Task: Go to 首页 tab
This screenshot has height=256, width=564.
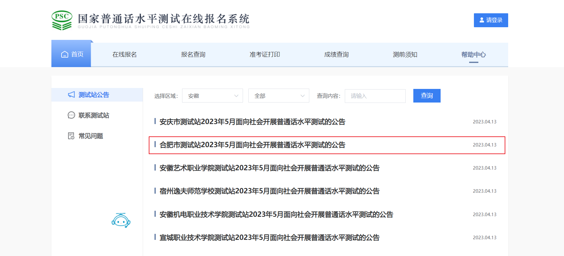Action: pos(71,53)
